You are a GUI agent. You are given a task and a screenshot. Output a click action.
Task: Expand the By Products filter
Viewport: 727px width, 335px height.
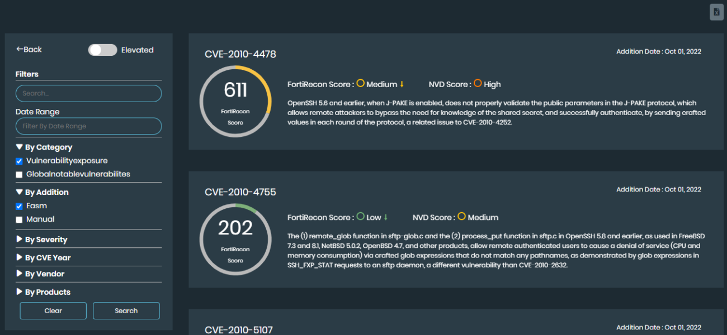43,292
